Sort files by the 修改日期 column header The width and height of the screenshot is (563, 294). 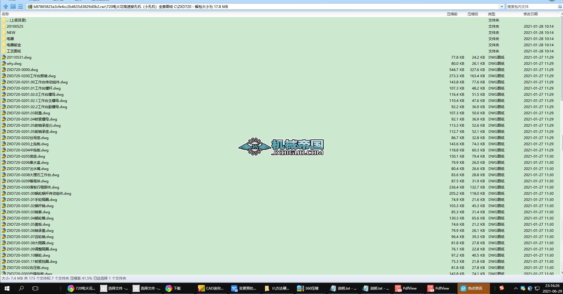click(531, 14)
